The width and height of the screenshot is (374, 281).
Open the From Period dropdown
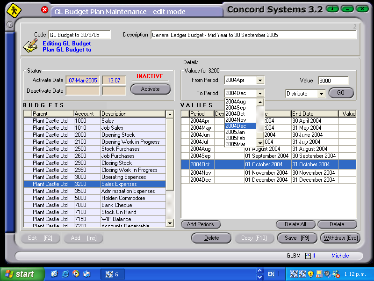260,80
